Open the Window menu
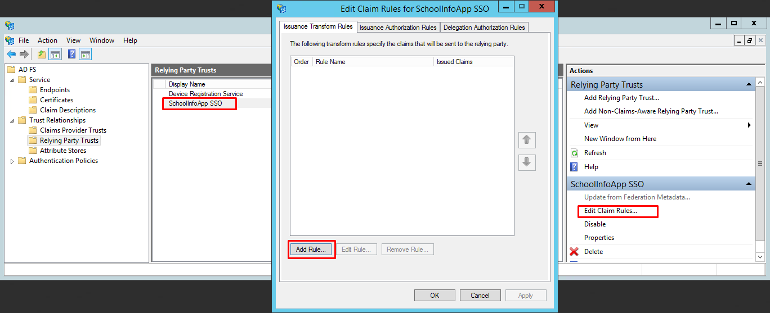This screenshot has width=770, height=313. [102, 40]
